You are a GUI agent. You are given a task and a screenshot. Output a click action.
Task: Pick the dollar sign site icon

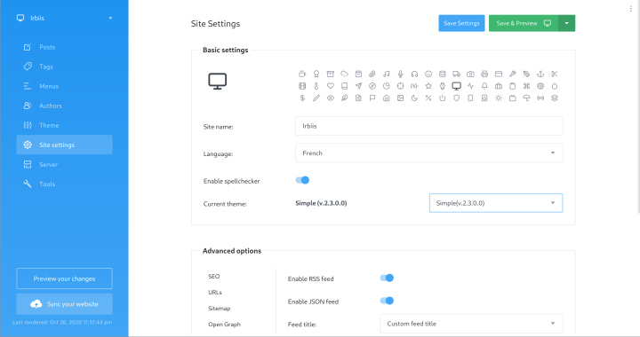(302, 98)
